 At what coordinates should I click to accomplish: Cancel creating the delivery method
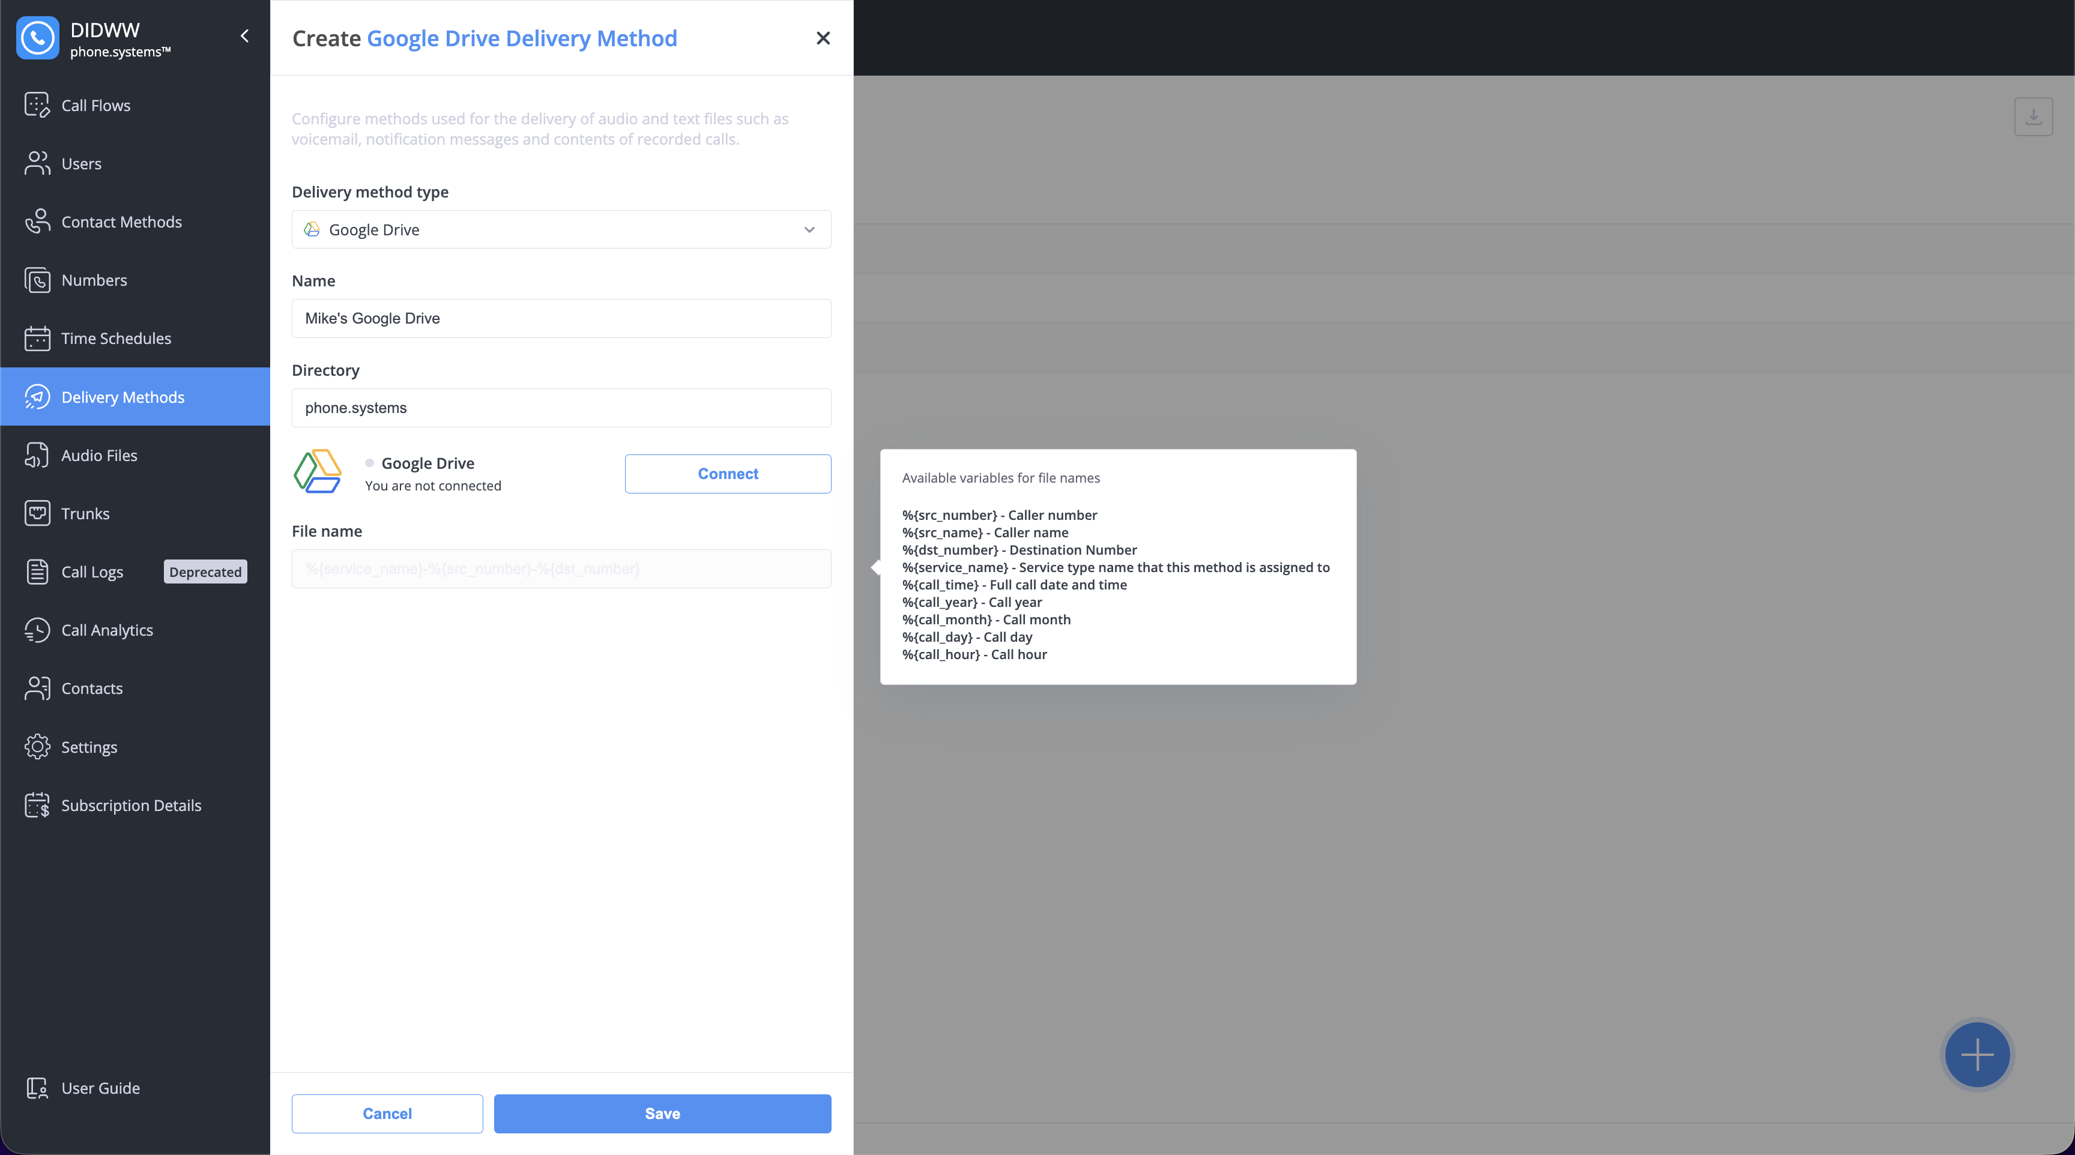(x=387, y=1113)
